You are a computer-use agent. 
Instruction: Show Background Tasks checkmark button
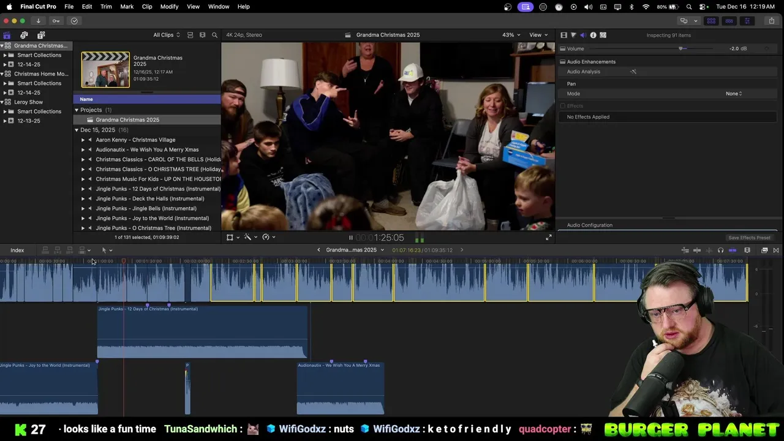click(x=74, y=21)
